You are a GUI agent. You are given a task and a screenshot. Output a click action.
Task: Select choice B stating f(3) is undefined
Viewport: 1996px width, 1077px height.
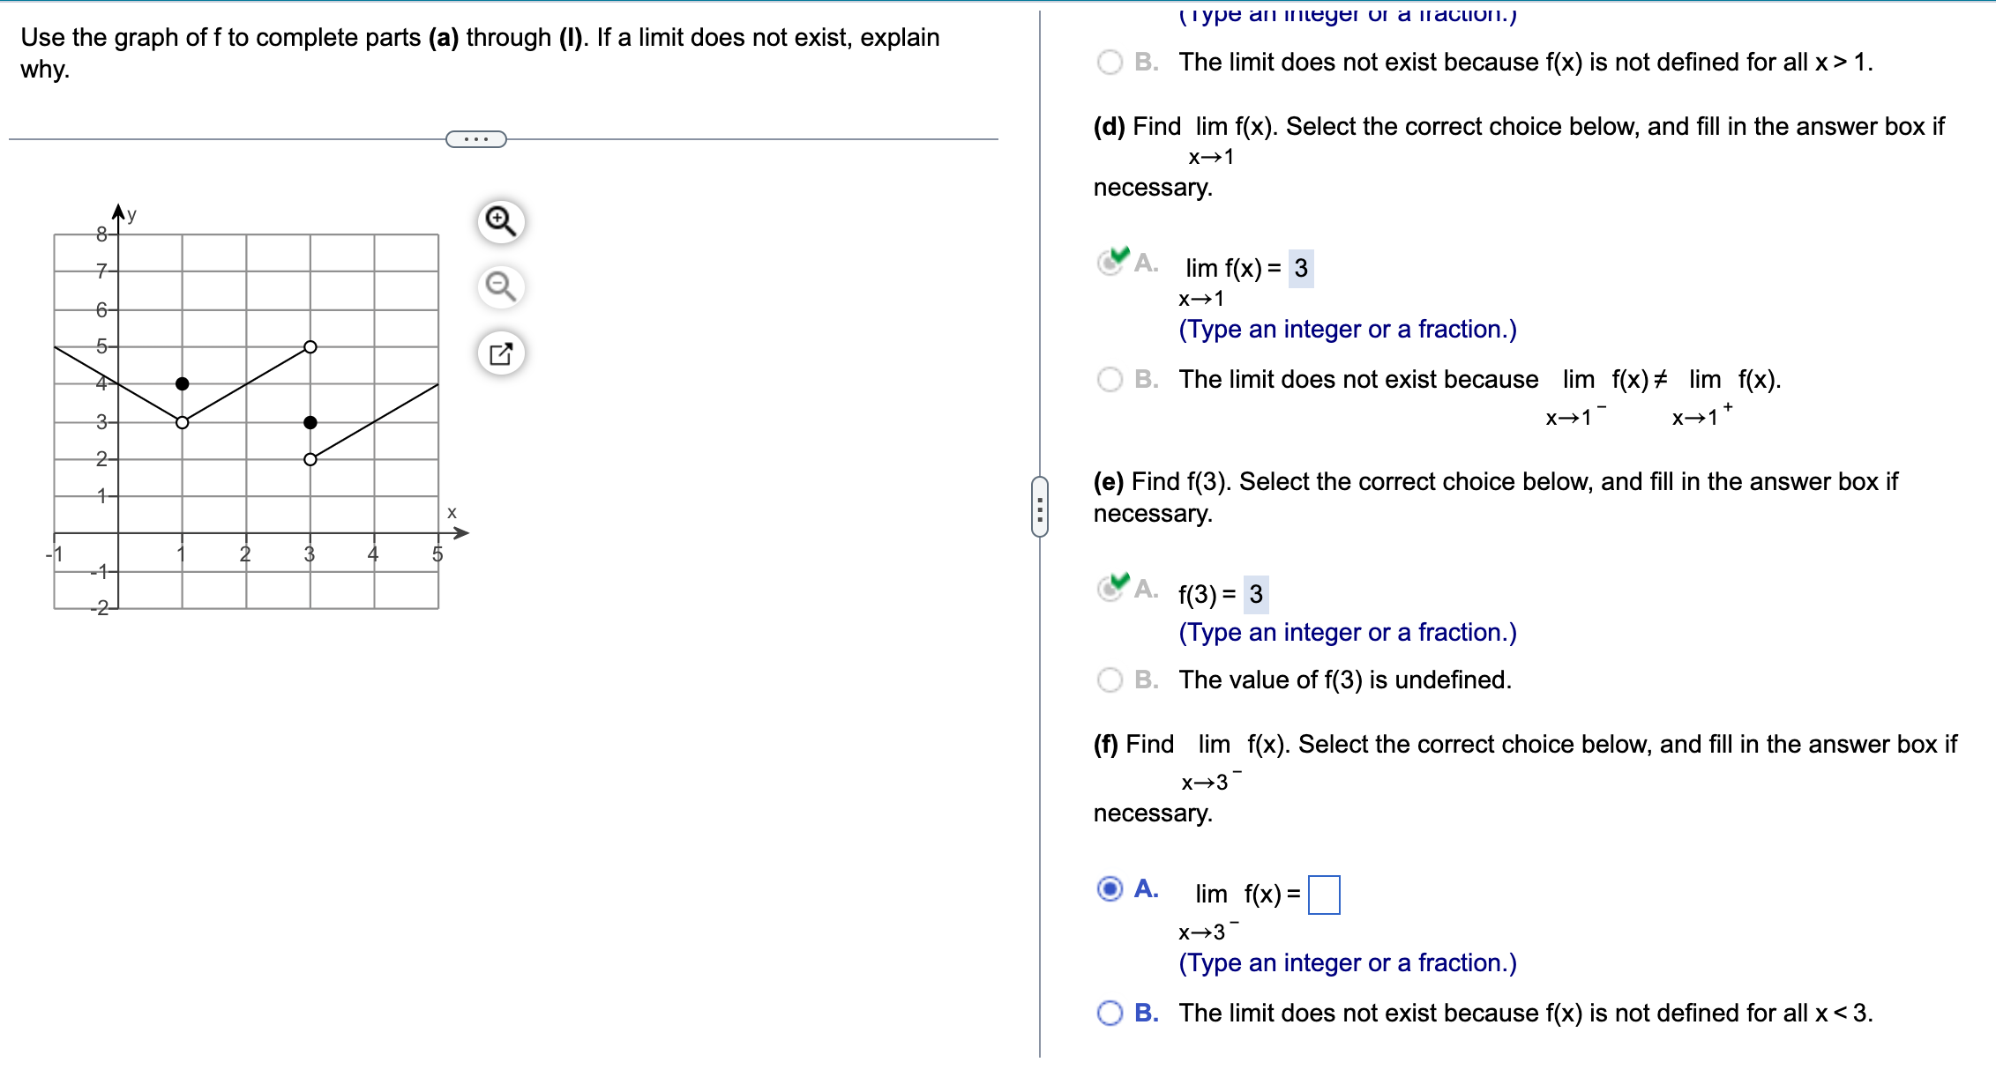[1108, 680]
